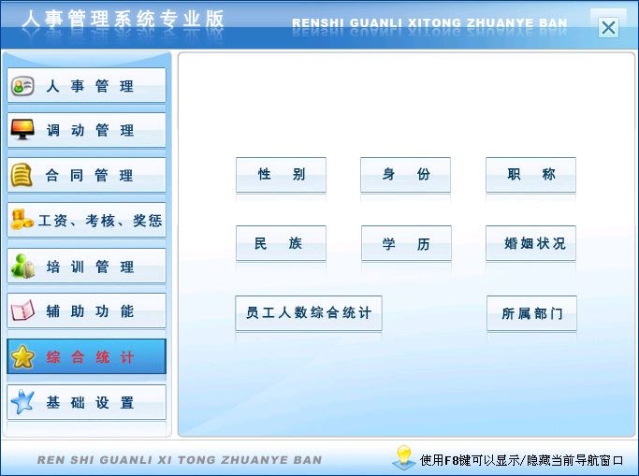This screenshot has width=639, height=476.
Task: Launch 员工人数综合统计 report
Action: coord(308,313)
